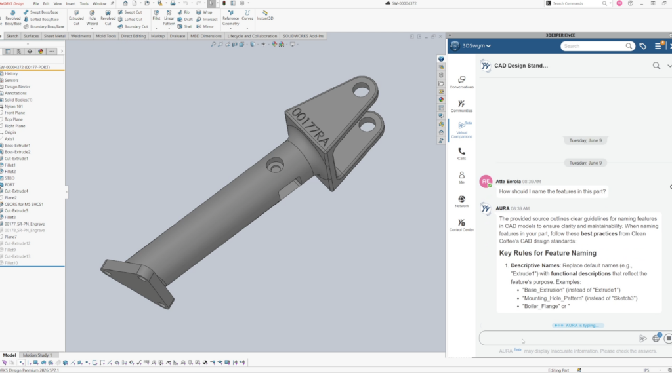Viewport: 672px width, 373px height.
Task: Select the Draft tool
Action: point(185,19)
